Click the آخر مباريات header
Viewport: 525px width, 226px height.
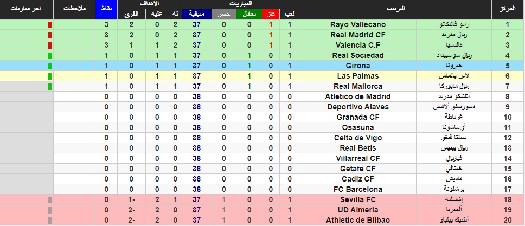coord(26,9)
